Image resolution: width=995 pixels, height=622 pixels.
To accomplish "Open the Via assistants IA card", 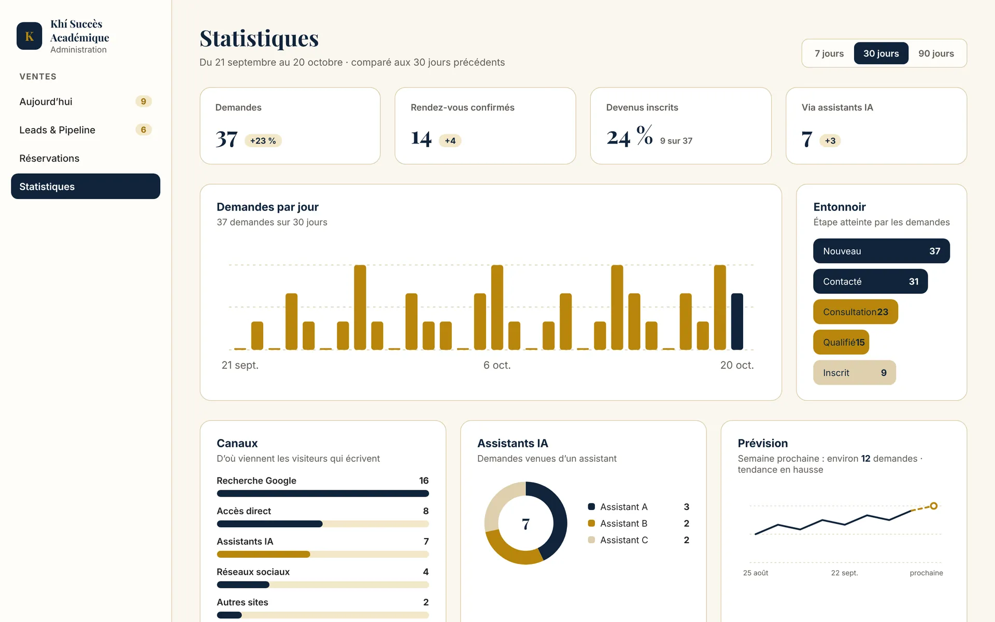I will [876, 126].
